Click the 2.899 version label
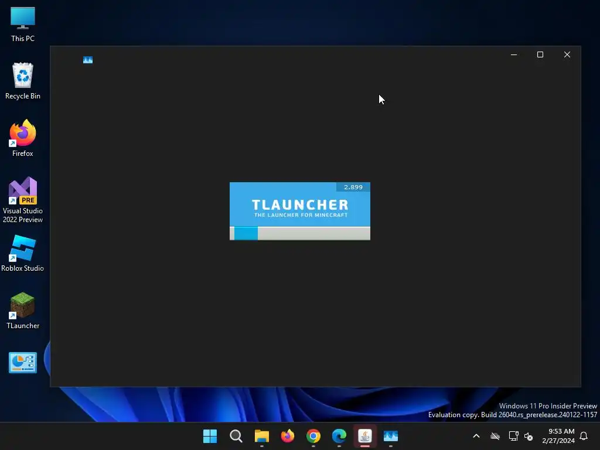Image resolution: width=600 pixels, height=450 pixels. pos(353,187)
